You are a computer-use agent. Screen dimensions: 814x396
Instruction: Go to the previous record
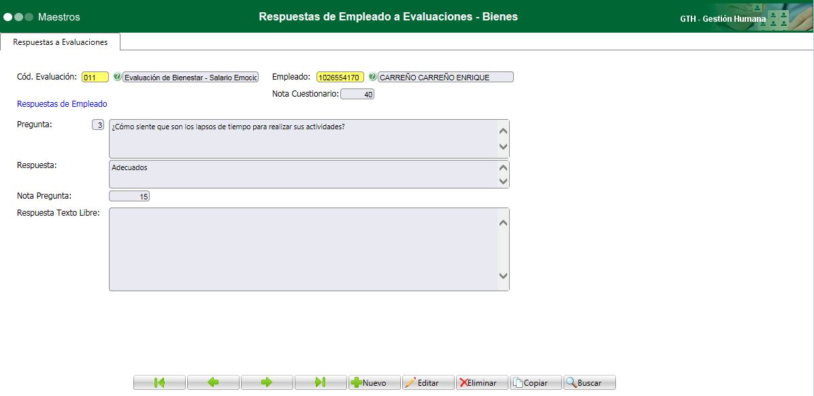(x=213, y=382)
